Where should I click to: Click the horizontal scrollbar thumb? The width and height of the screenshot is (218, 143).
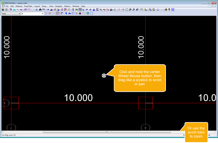point(107,132)
